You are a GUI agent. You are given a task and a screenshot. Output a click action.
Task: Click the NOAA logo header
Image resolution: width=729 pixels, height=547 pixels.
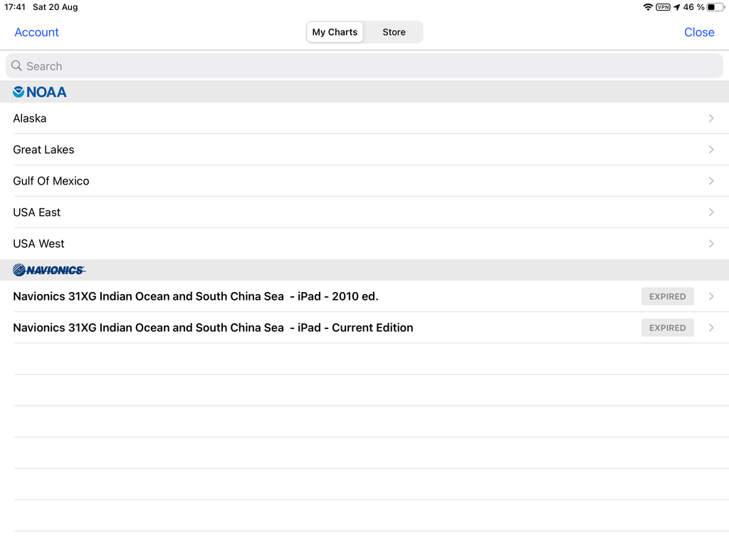coord(40,92)
